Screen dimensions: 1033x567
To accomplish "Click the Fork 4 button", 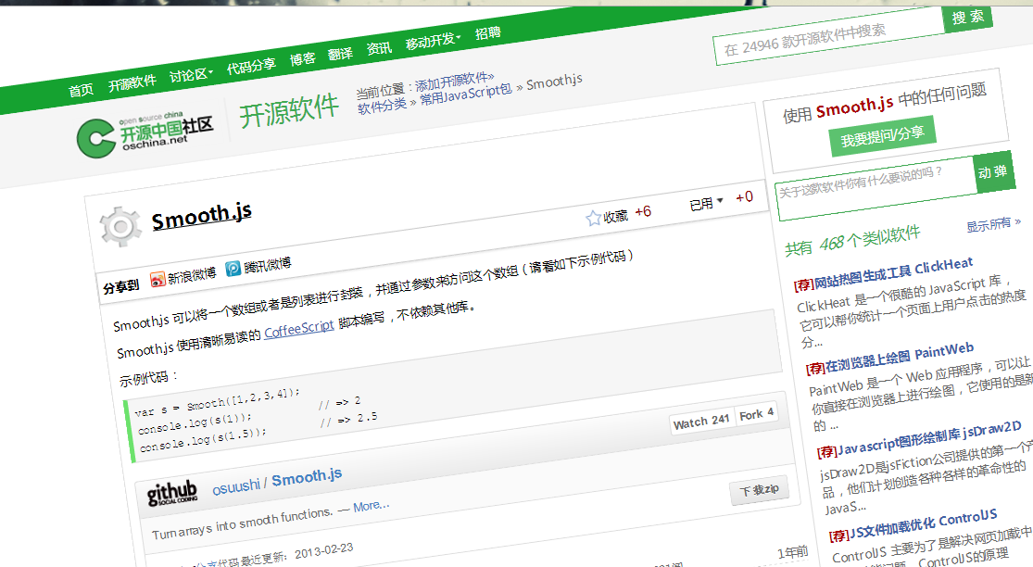I will pos(756,414).
